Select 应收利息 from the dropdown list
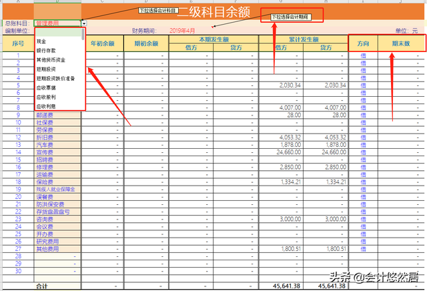This screenshot has height=291, width=427. [46, 106]
